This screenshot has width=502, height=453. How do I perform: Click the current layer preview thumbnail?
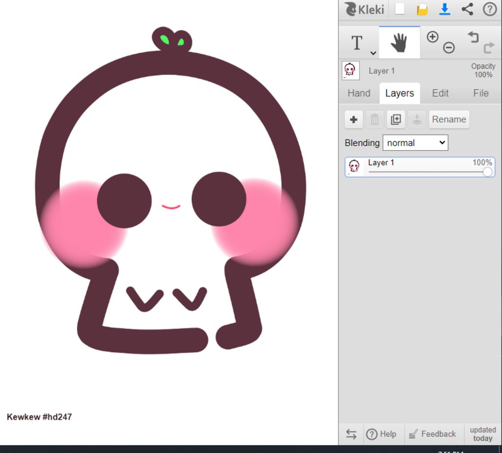(350, 71)
